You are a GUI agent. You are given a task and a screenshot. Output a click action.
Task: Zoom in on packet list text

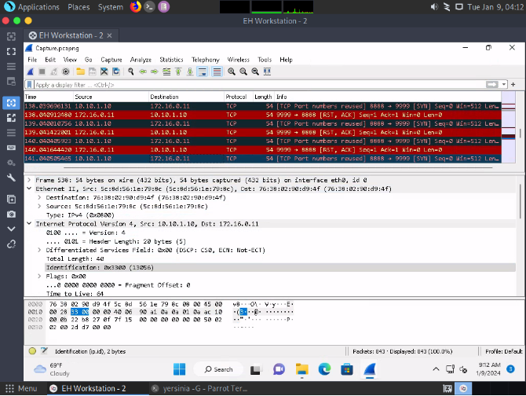232,71
